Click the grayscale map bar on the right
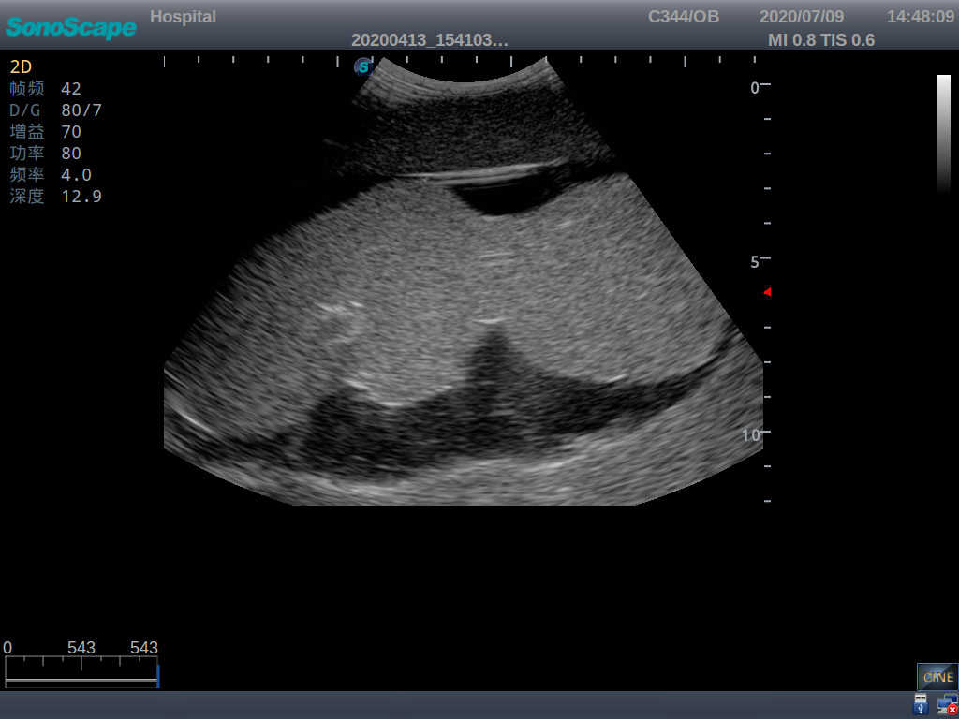The width and height of the screenshot is (959, 719). click(x=942, y=131)
